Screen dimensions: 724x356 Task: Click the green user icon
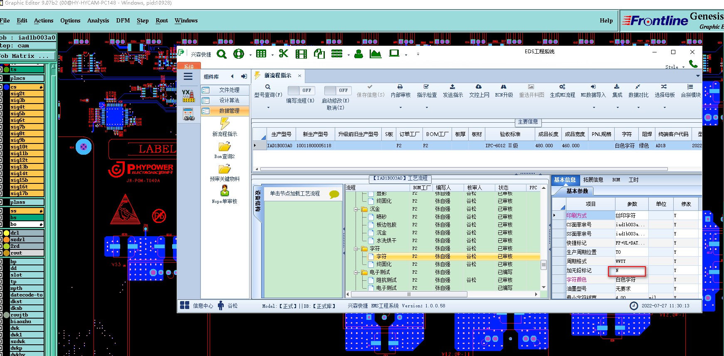pyautogui.click(x=358, y=54)
